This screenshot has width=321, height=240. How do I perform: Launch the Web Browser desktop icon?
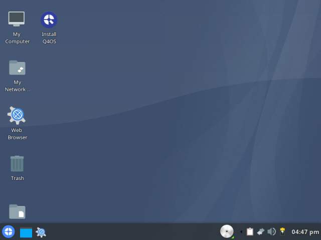pos(17,115)
